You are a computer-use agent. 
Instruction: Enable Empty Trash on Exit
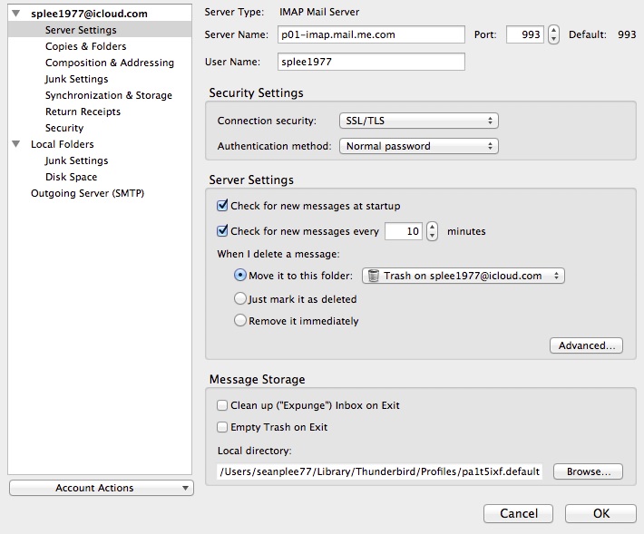(x=222, y=427)
